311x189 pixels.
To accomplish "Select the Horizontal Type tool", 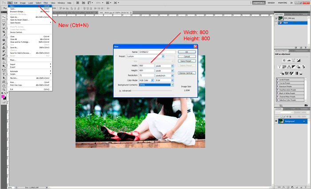I will coord(4,70).
